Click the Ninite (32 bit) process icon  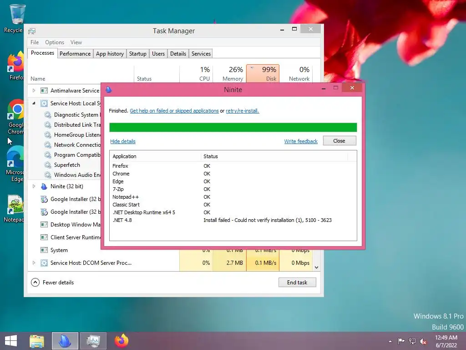coord(44,186)
